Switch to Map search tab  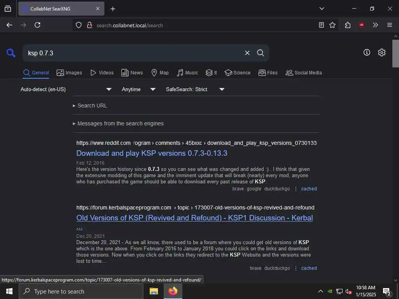click(160, 73)
